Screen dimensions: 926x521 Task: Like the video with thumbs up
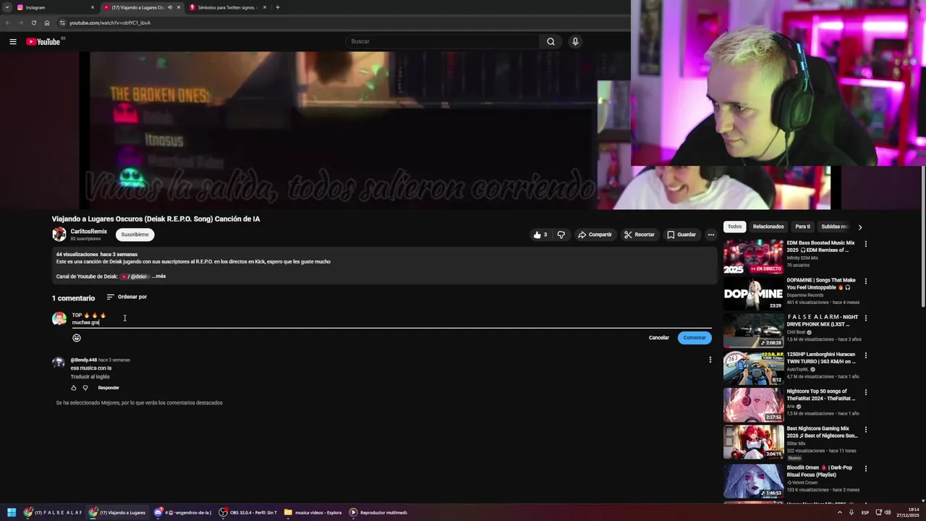(540, 234)
